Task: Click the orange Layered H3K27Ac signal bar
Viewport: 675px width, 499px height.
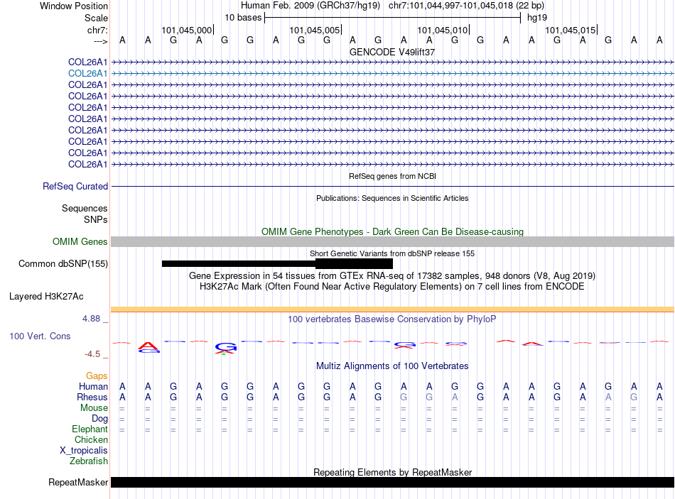Action: coord(392,309)
